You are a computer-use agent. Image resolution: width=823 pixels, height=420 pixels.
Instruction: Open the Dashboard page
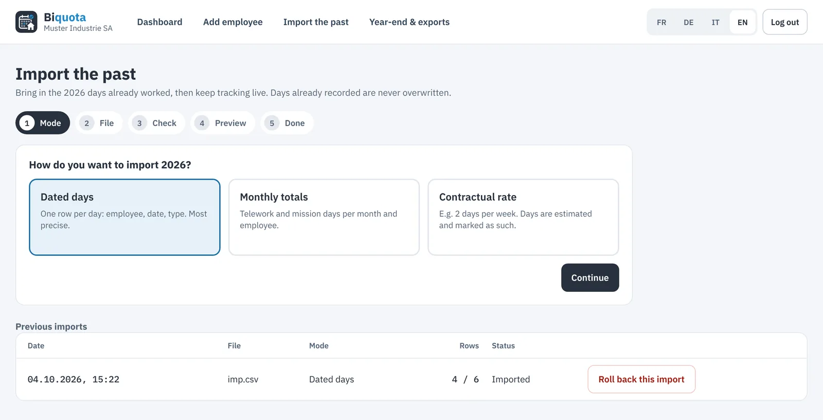pos(159,22)
